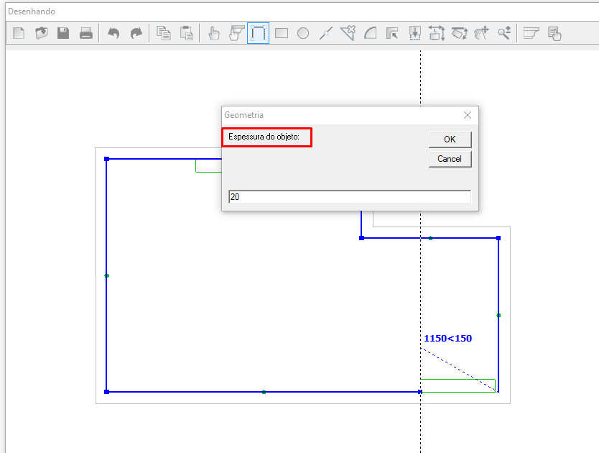This screenshot has width=599, height=453.
Task: Select the hand-with-shape selection tool
Action: [x=236, y=33]
